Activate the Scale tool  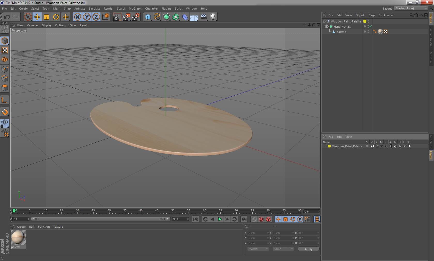(47, 17)
